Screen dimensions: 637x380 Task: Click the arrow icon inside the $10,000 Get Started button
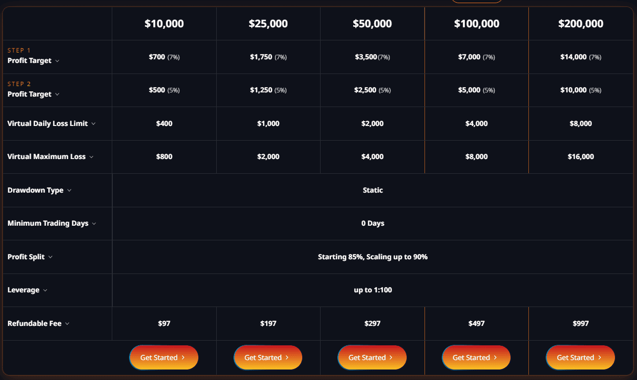[184, 357]
